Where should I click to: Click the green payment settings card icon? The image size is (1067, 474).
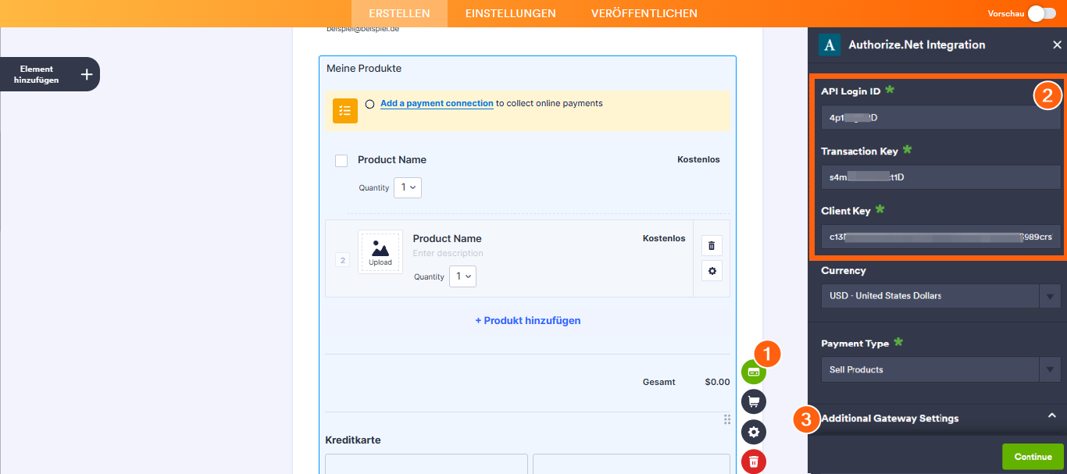pyautogui.click(x=754, y=372)
